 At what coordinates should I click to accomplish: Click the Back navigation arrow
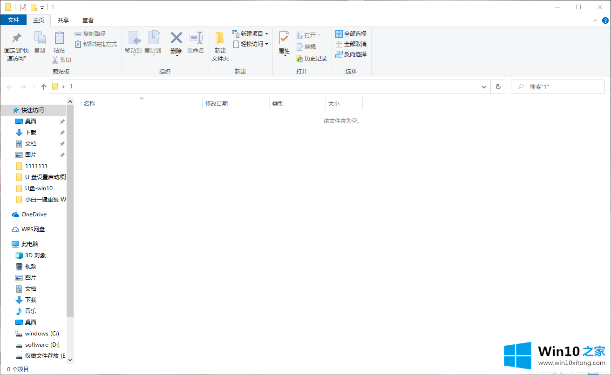pos(9,87)
